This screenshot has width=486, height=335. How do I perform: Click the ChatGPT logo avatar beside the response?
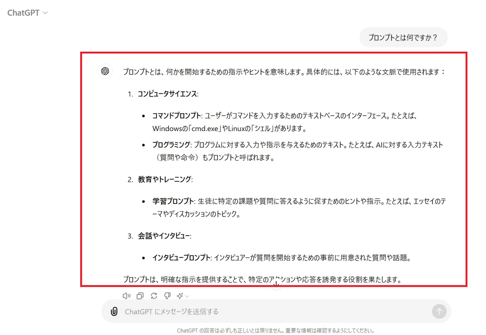(105, 71)
